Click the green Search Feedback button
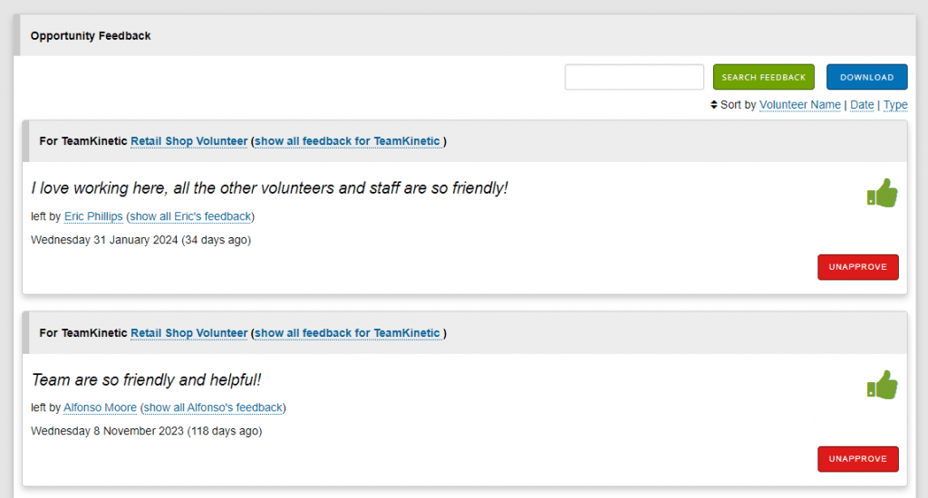 tap(763, 77)
